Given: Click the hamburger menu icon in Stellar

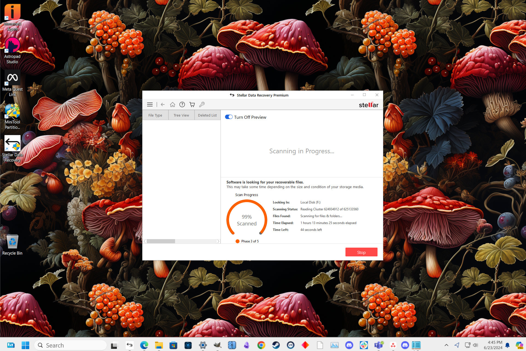Looking at the screenshot, I should (x=150, y=104).
